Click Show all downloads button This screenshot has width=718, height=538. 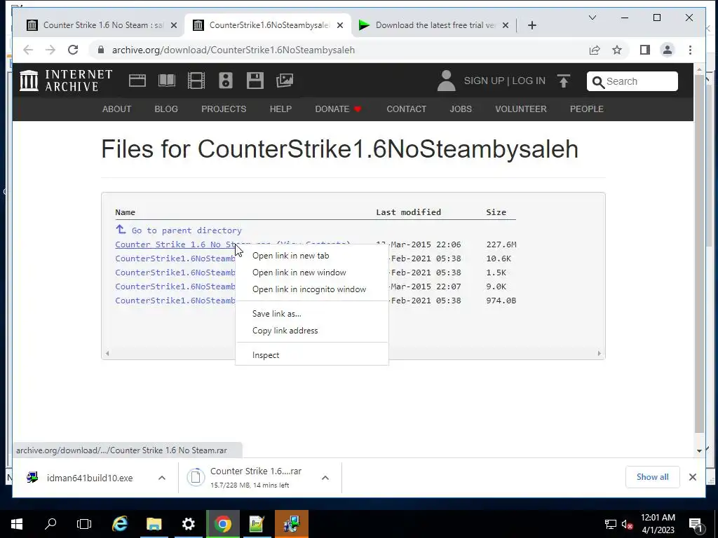(653, 477)
